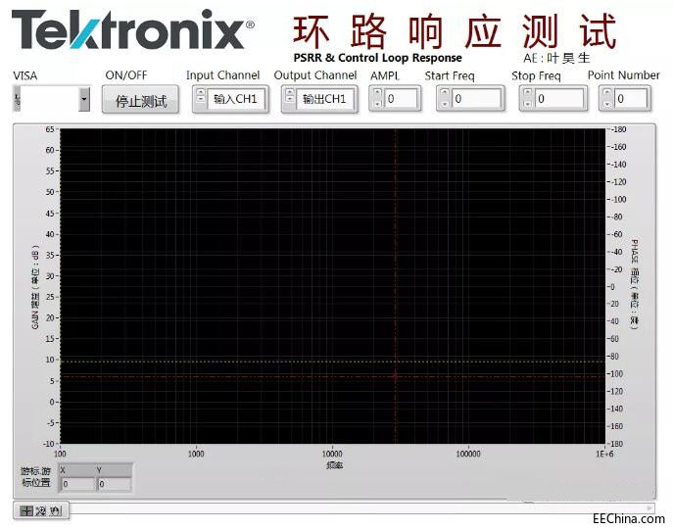
Task: Click the 输出CH1 output channel selector
Action: click(x=324, y=99)
